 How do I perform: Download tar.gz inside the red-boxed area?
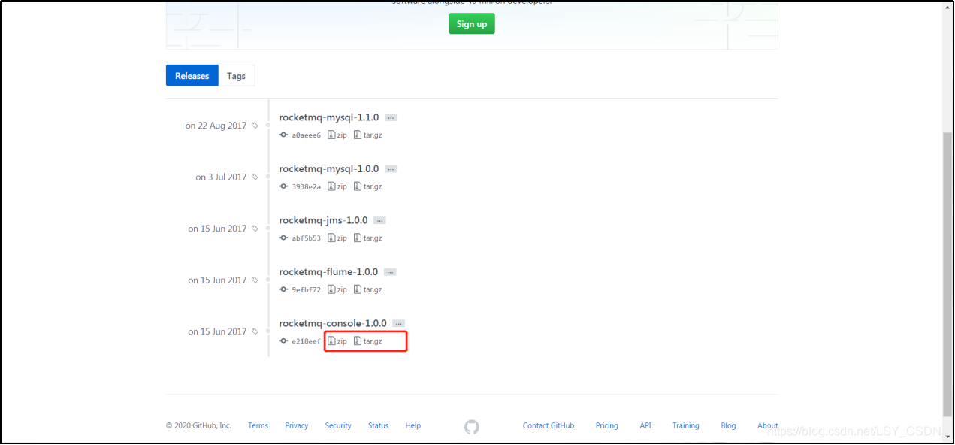368,341
